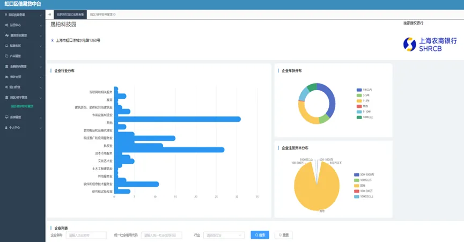Click the yellow 其他 swatch in the capital legend

(x=357, y=186)
